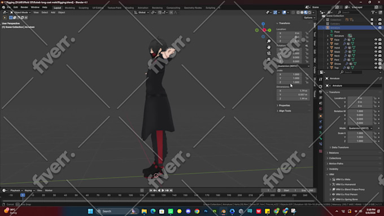
Task: Open File Explorer from the taskbar
Action: [x=144, y=211]
